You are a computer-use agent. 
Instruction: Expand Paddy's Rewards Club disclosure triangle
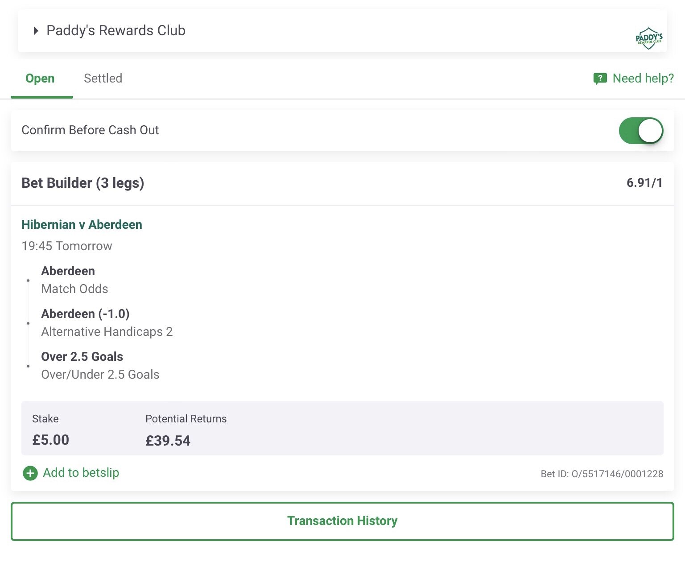pyautogui.click(x=36, y=31)
